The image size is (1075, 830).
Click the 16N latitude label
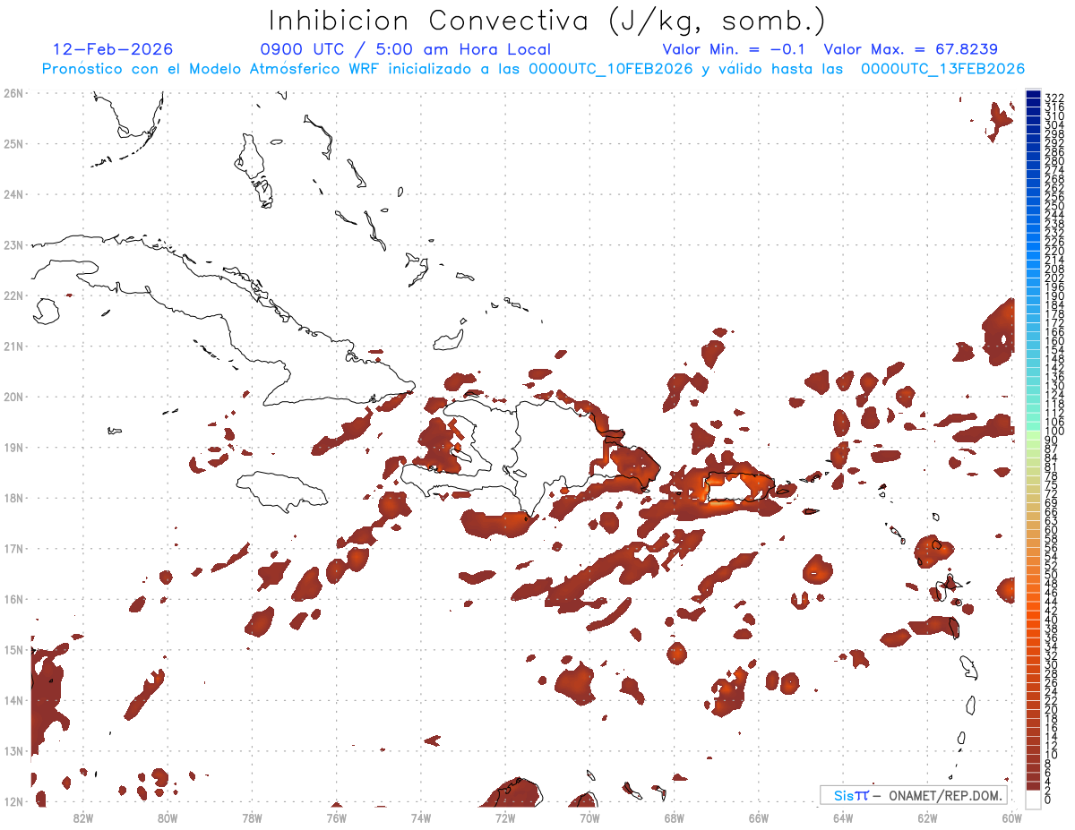click(13, 599)
